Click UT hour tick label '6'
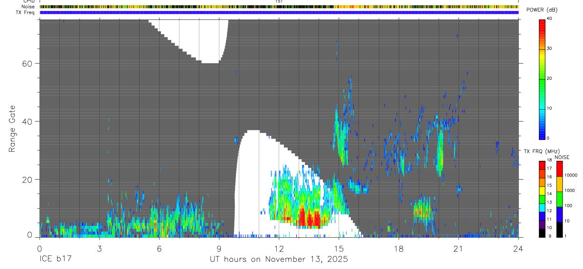Viewport: 583px width, 269px height. (159, 248)
